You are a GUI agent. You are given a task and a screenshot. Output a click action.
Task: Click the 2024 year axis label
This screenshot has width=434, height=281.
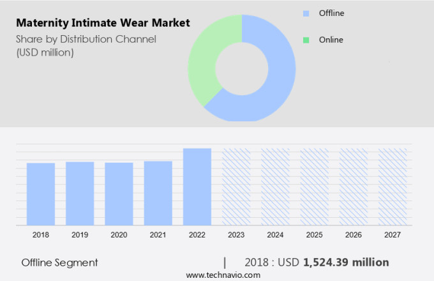tap(275, 235)
